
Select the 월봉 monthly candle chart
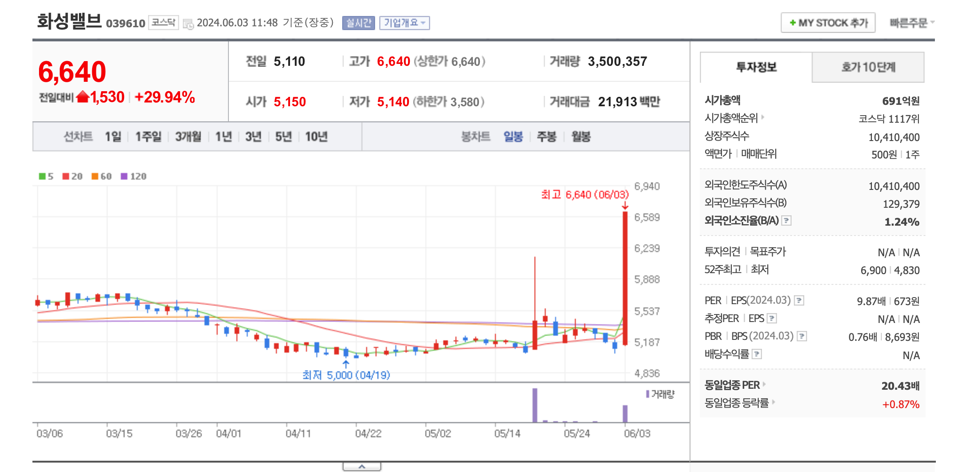581,137
